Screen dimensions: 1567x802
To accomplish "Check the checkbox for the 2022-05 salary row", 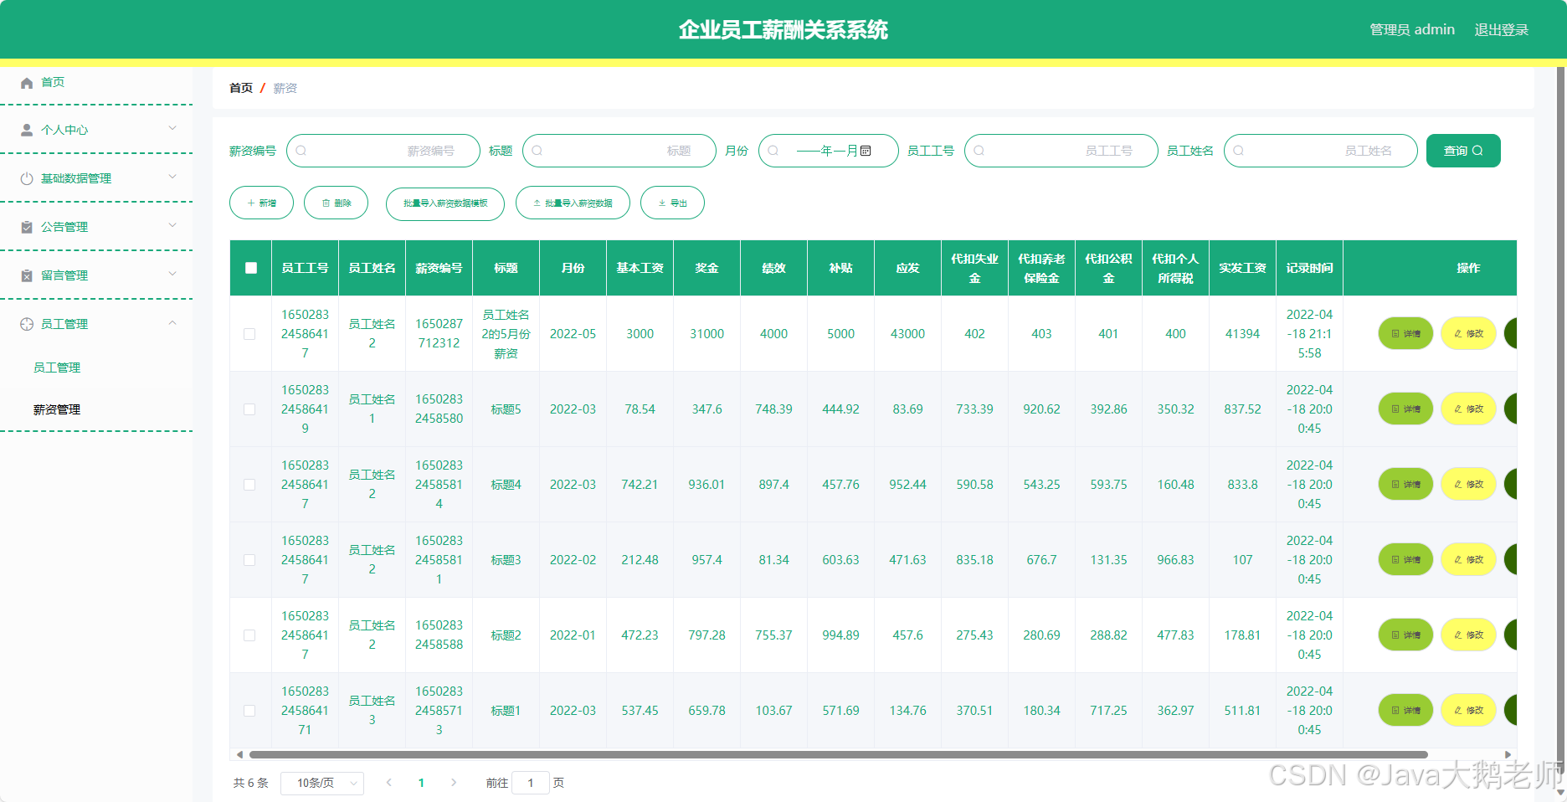I will point(249,333).
